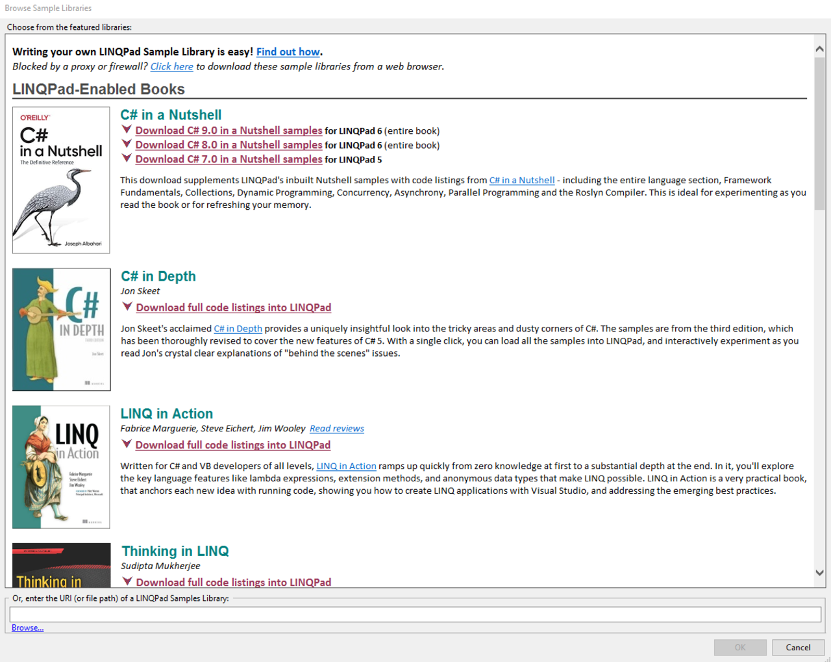Download C# in Depth full code listings
This screenshot has width=831, height=662.
[234, 308]
